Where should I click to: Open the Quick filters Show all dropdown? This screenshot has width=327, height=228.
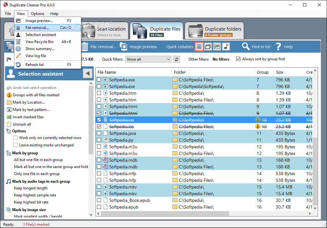(148, 59)
